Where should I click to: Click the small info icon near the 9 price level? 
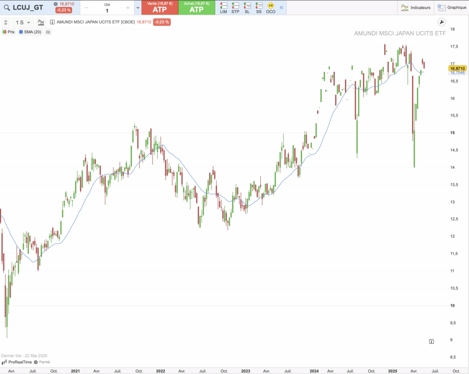tap(431, 341)
